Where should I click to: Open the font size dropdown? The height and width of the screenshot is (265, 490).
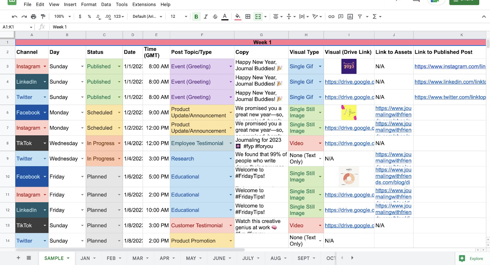179,17
